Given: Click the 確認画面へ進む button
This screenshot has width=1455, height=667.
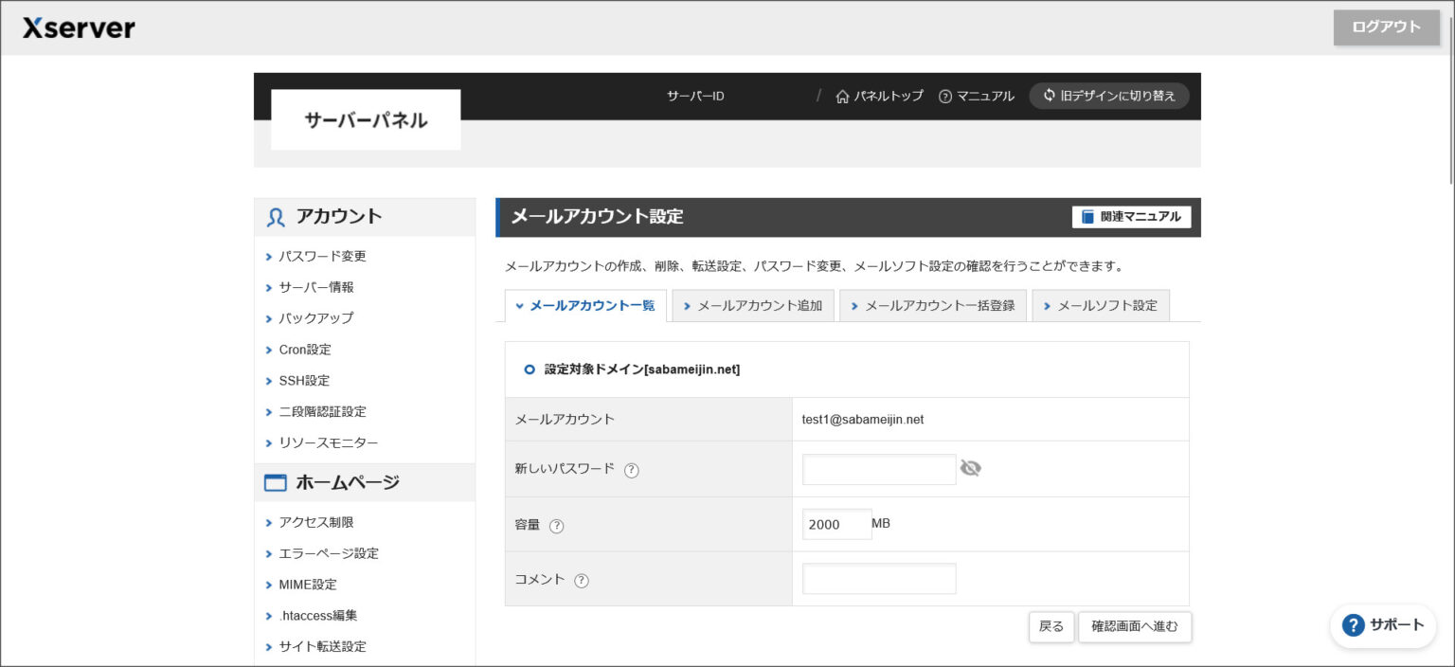Looking at the screenshot, I should 1134,626.
